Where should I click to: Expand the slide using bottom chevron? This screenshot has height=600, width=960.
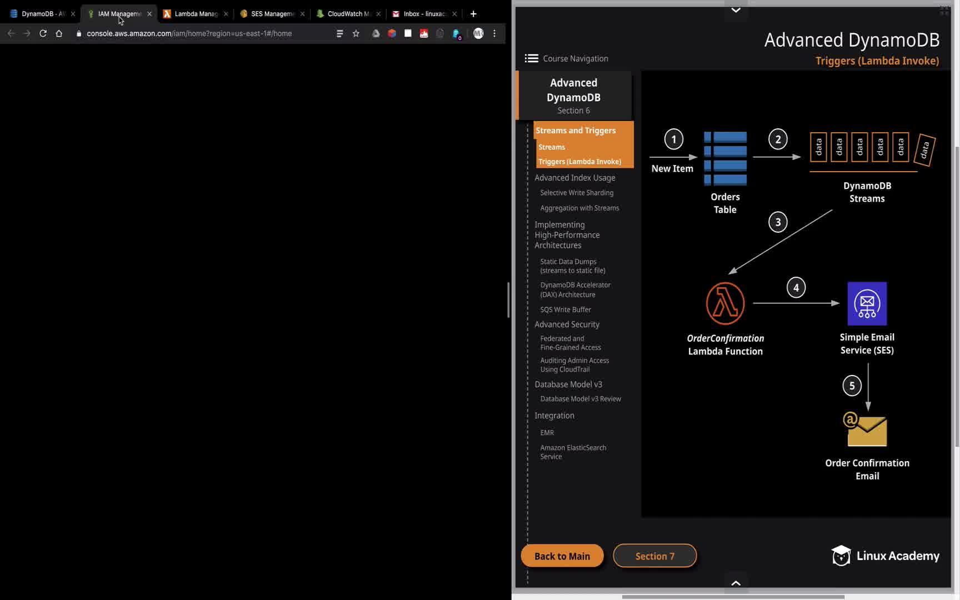point(736,583)
